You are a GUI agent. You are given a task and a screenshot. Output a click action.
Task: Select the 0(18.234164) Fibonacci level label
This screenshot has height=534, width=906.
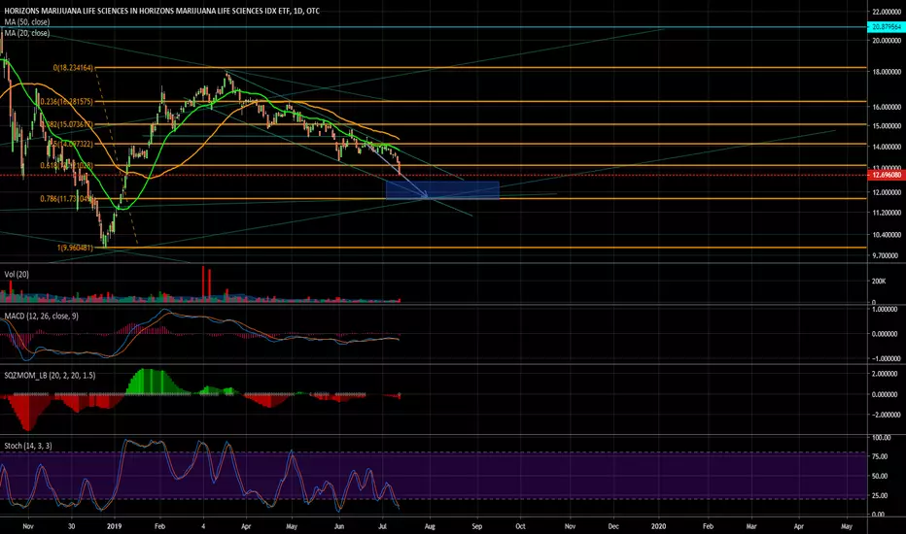pos(73,68)
